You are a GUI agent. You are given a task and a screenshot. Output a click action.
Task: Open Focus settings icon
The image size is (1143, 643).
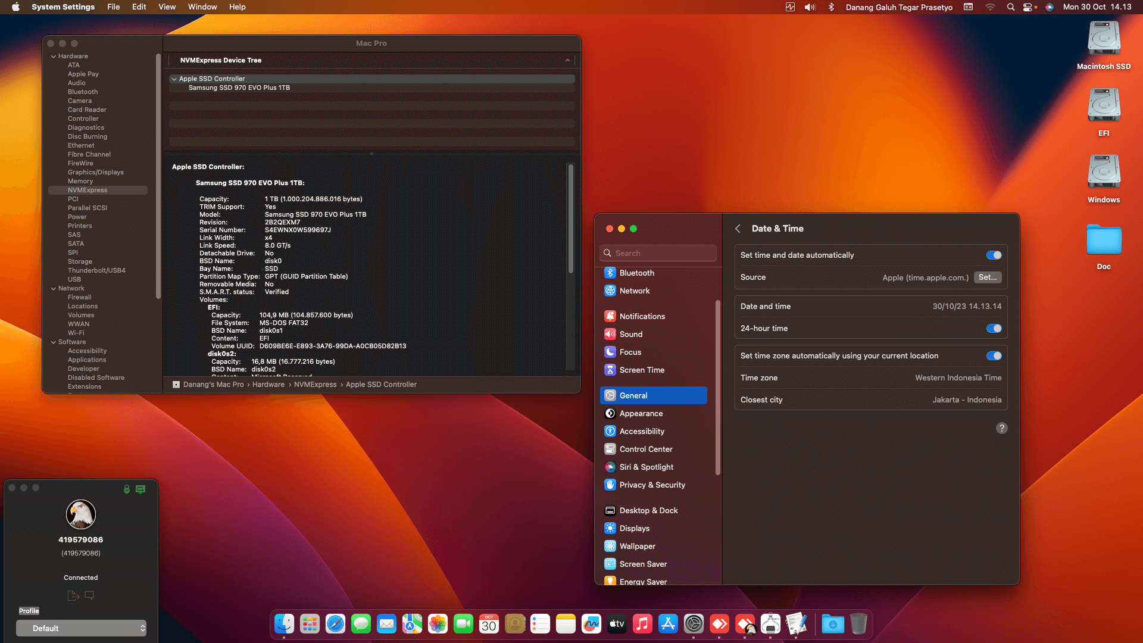pos(610,352)
